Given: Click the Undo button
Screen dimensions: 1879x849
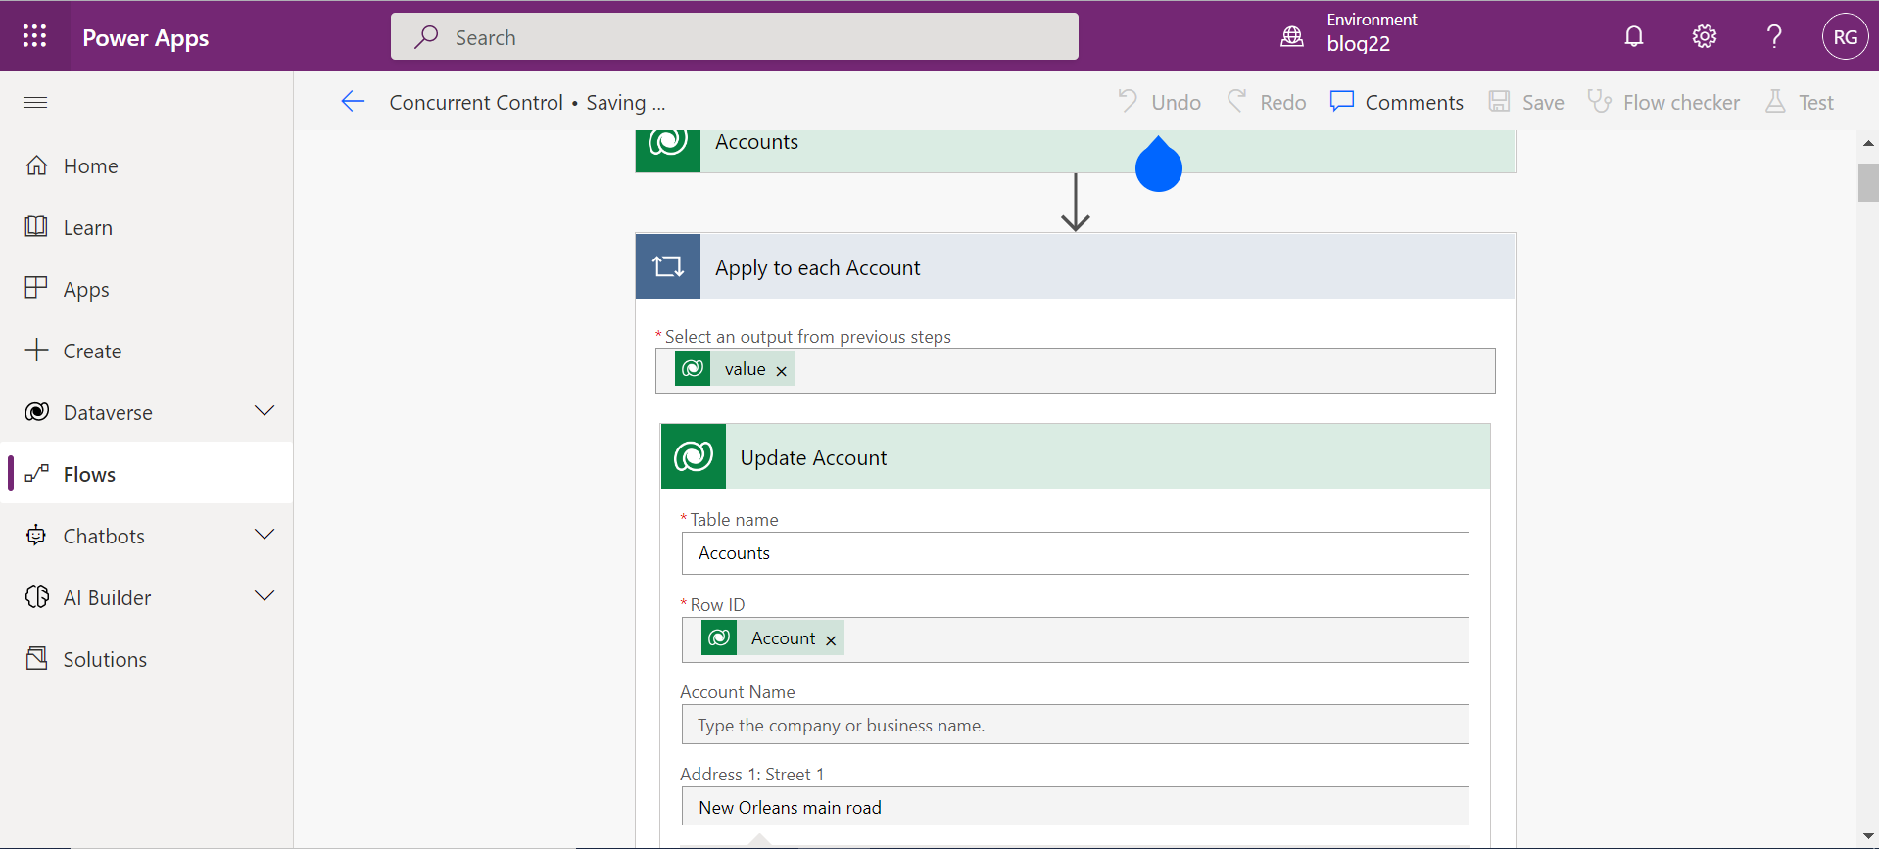Looking at the screenshot, I should 1159,102.
